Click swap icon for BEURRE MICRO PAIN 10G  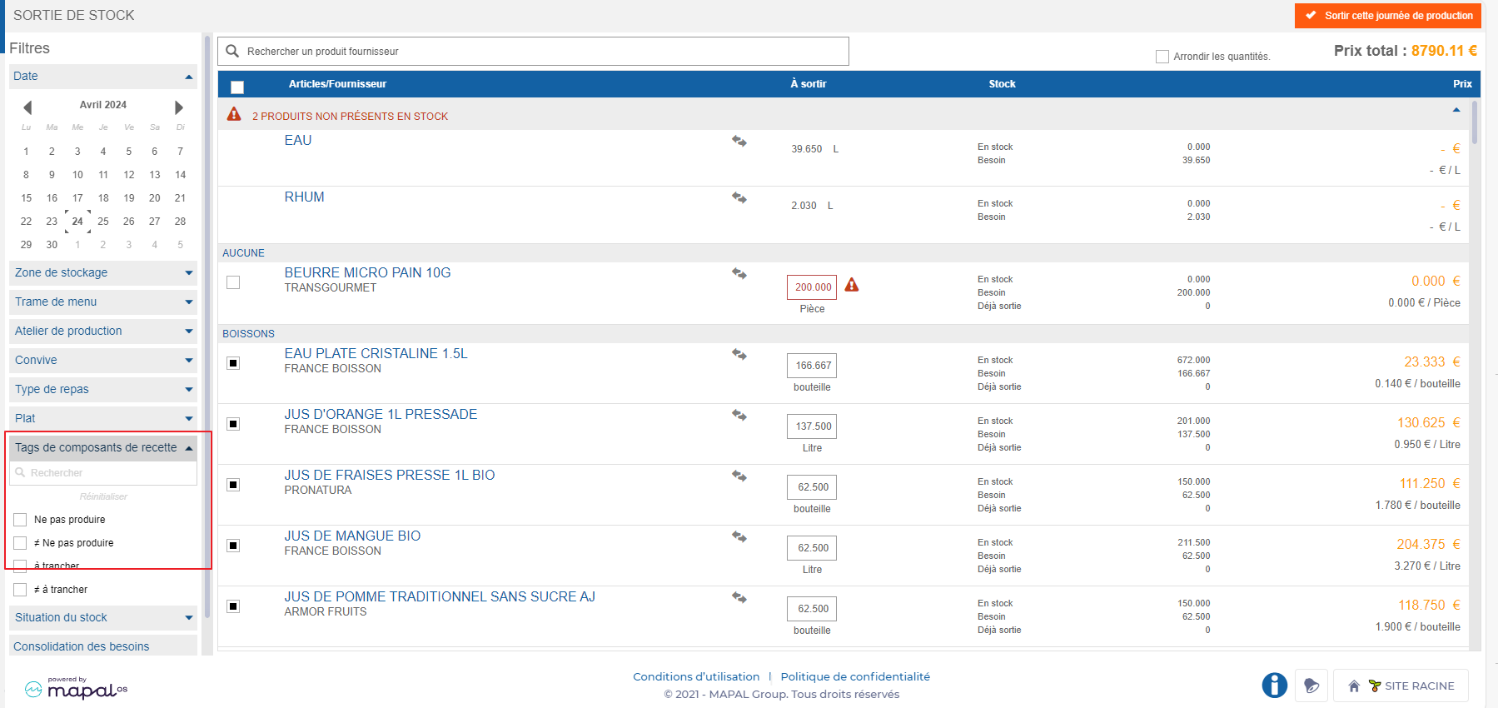pos(739,274)
